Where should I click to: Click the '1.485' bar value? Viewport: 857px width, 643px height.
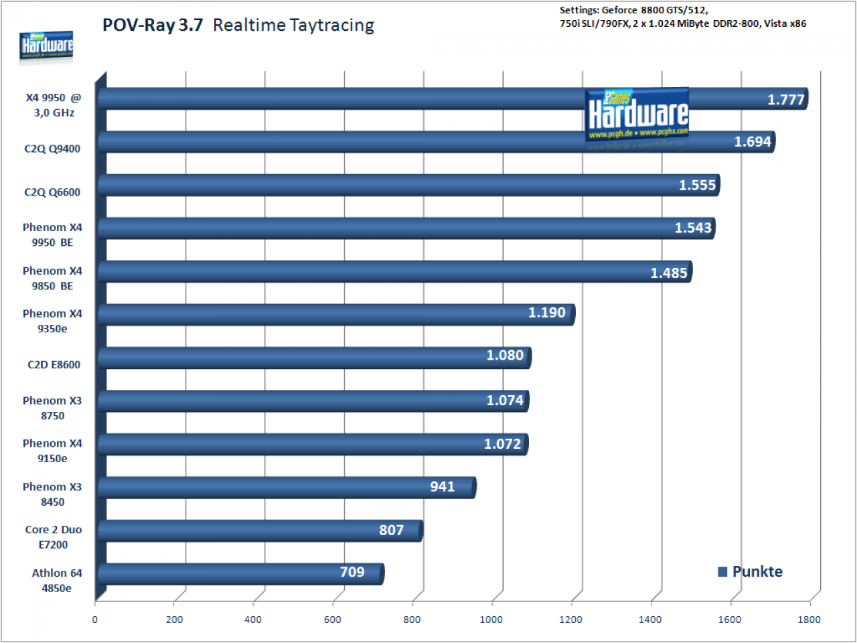click(669, 273)
